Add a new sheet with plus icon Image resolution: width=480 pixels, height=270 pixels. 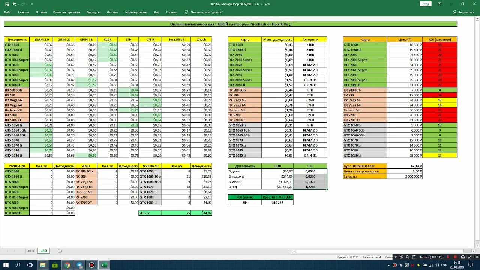tap(60, 251)
